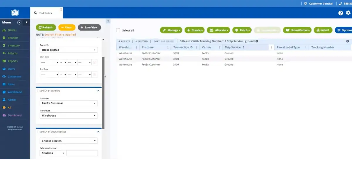Collapse Search By Order Details section

[x=98, y=132]
